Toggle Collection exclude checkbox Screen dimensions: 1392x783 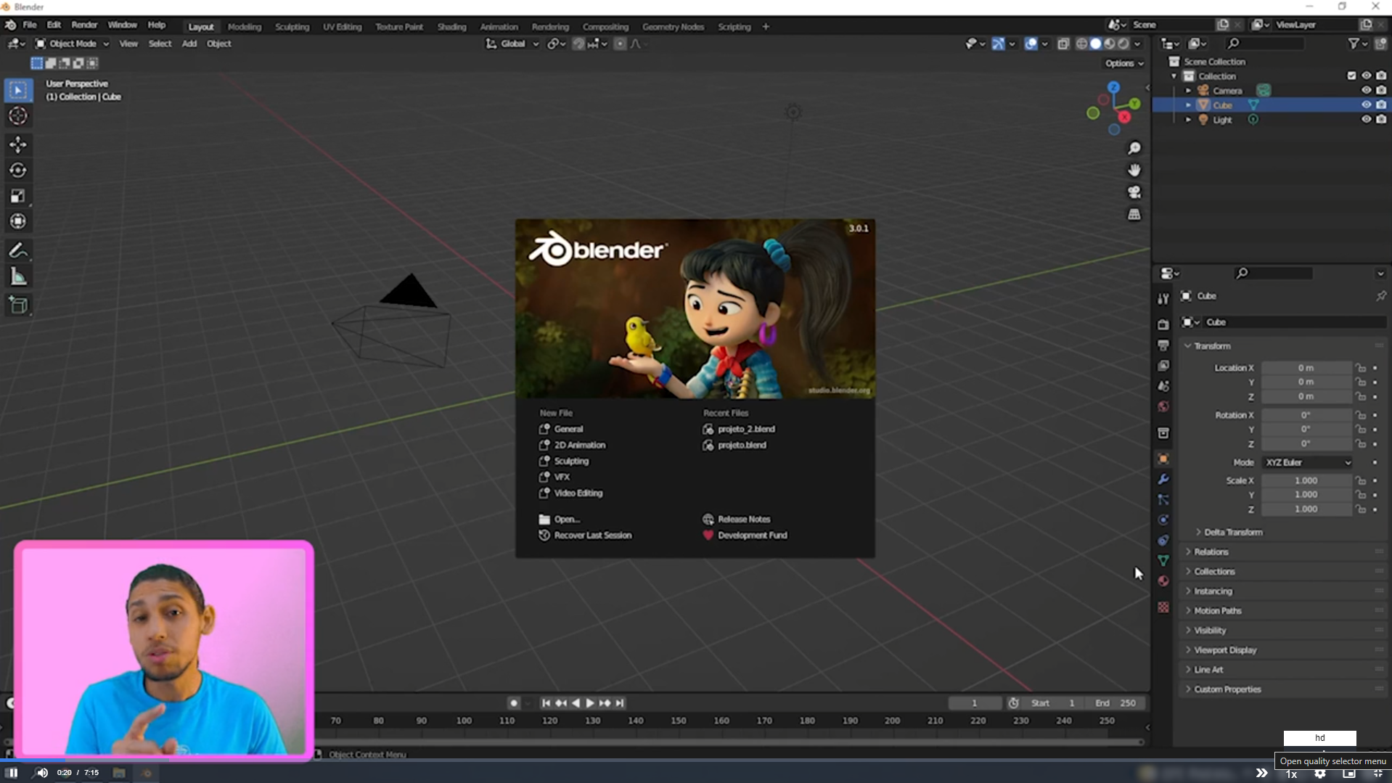(1351, 75)
